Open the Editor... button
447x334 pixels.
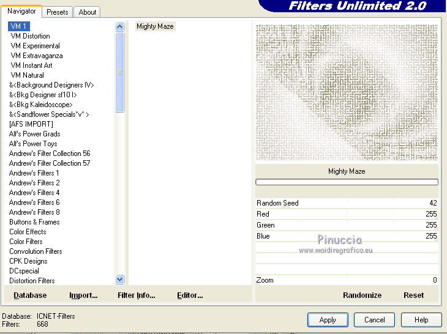(190, 295)
